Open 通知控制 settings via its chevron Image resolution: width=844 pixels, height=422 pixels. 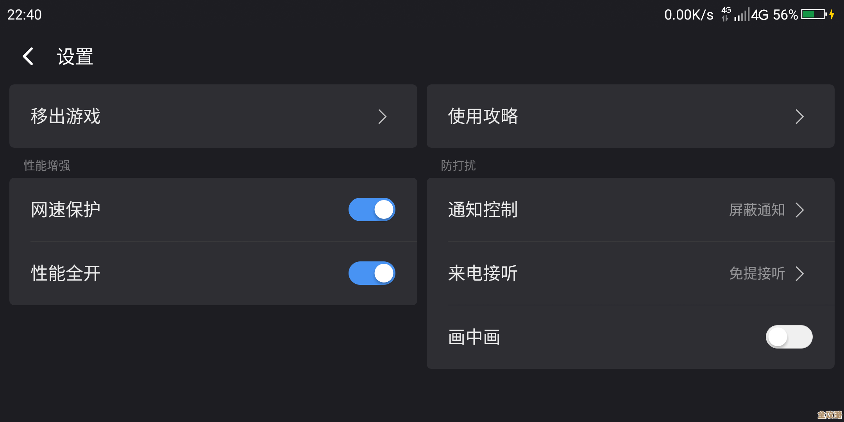click(799, 209)
